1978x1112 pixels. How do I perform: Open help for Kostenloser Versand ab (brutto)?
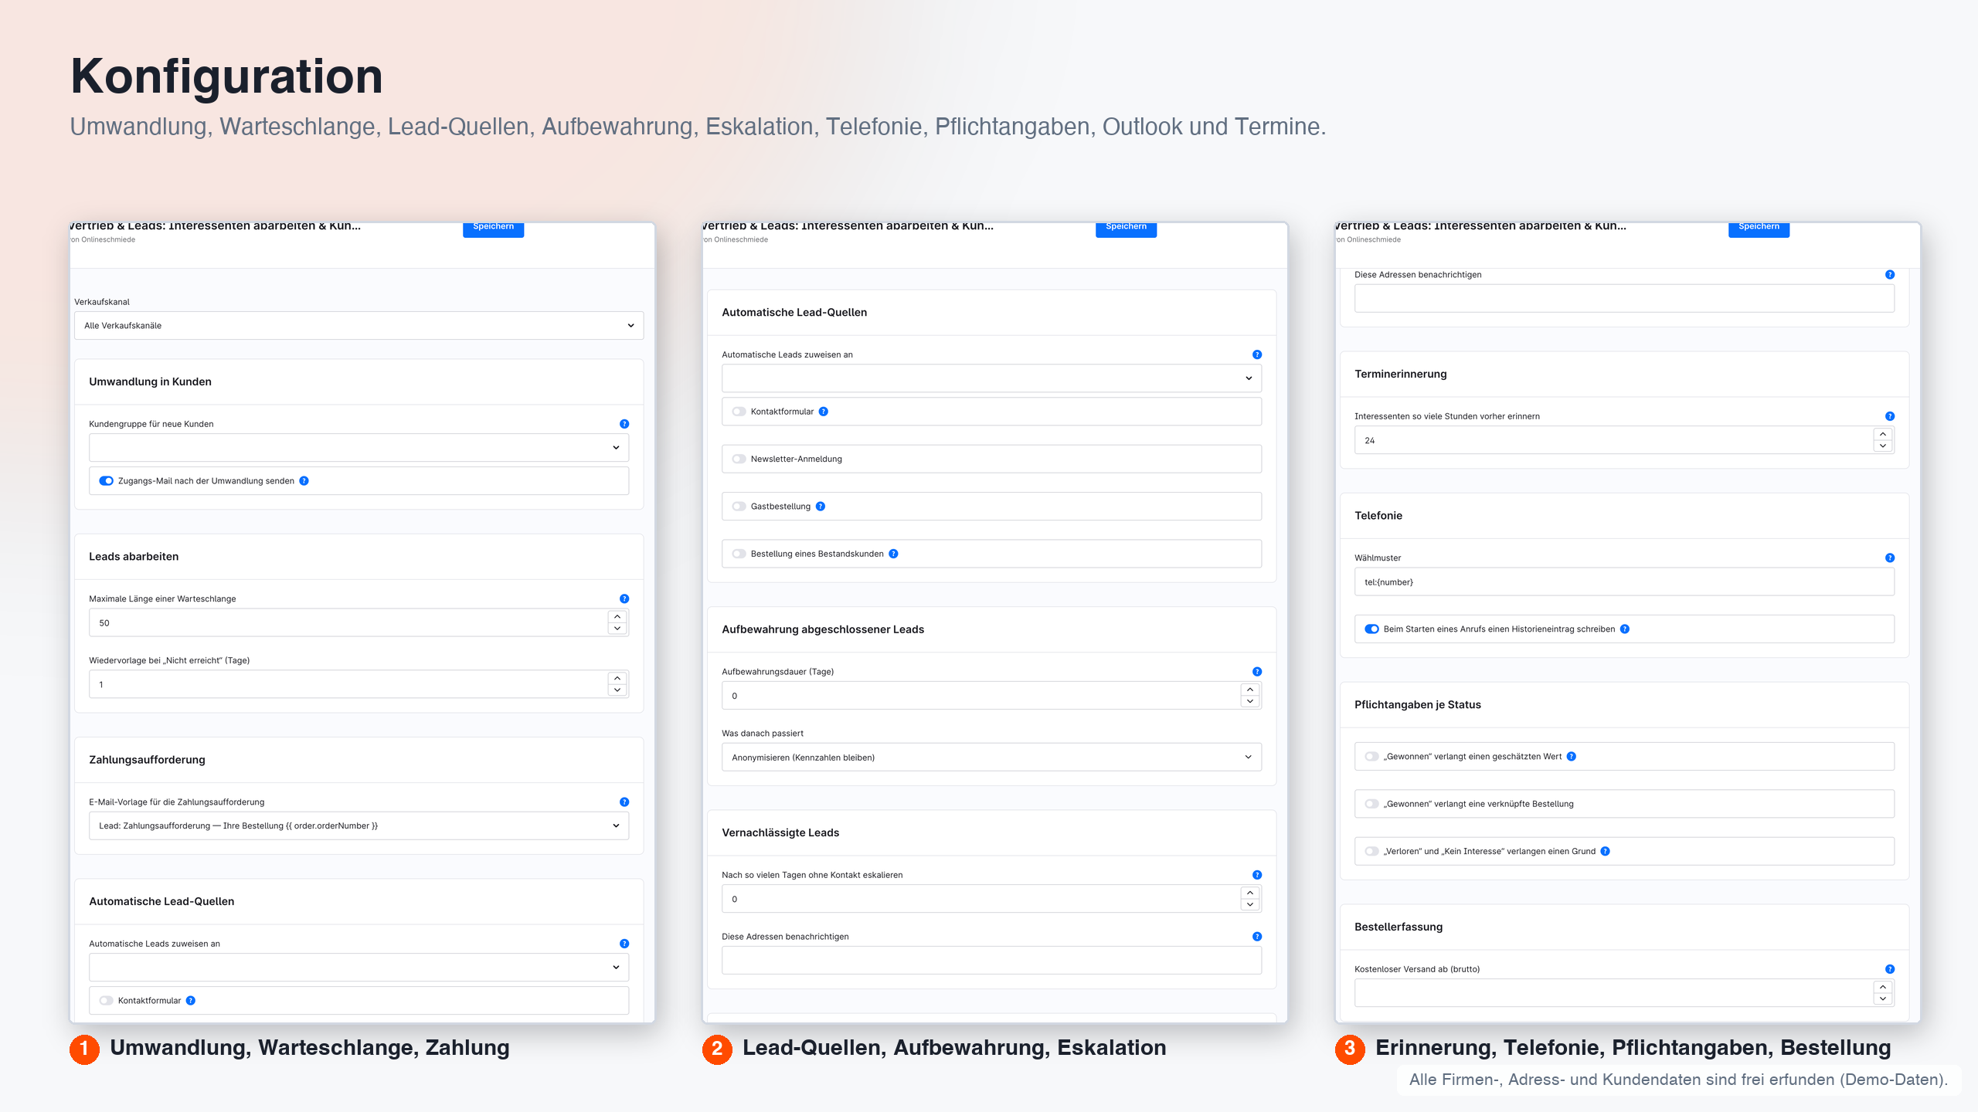(1890, 969)
